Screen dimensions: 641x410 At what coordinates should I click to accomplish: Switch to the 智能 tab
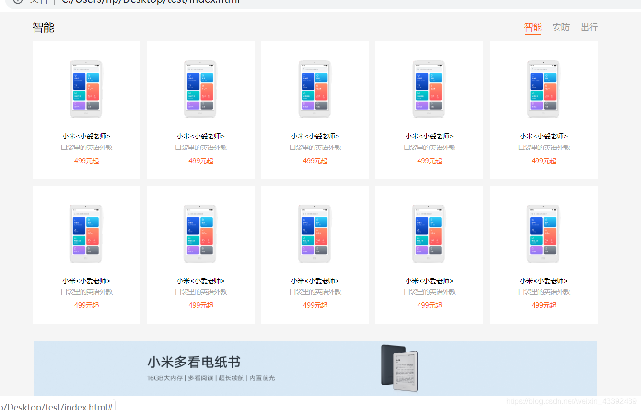click(533, 27)
